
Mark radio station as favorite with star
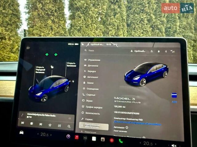50,125
